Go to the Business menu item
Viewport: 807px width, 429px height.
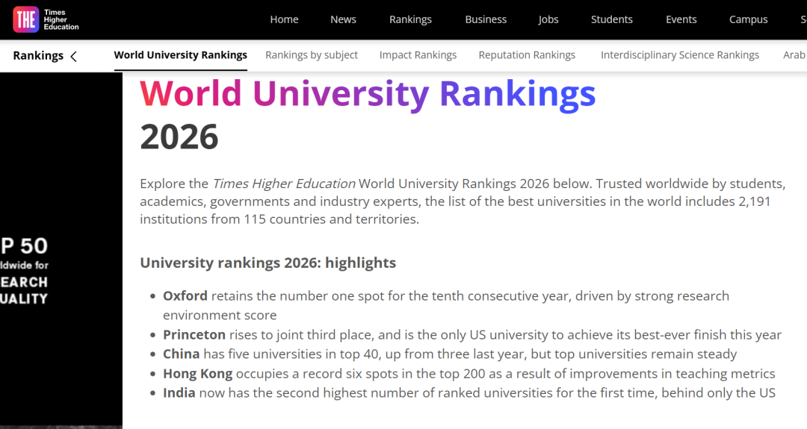pyautogui.click(x=486, y=19)
